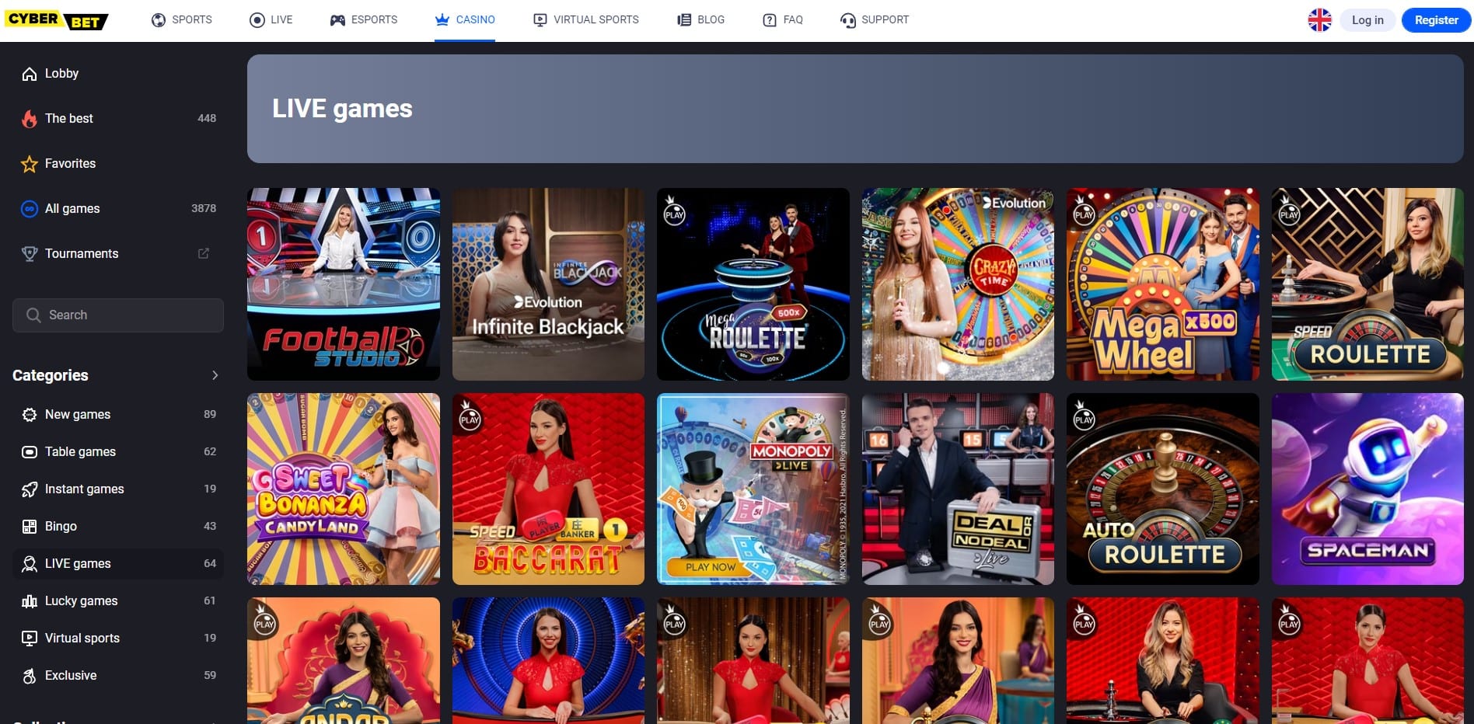Launch Mega Roulette game
This screenshot has width=1474, height=724.
(753, 284)
